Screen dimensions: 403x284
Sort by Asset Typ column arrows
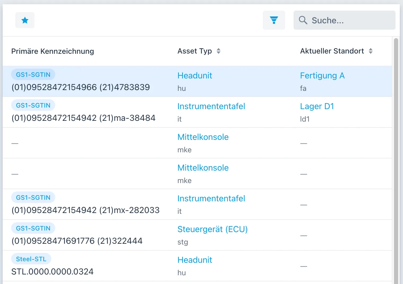pyautogui.click(x=218, y=51)
